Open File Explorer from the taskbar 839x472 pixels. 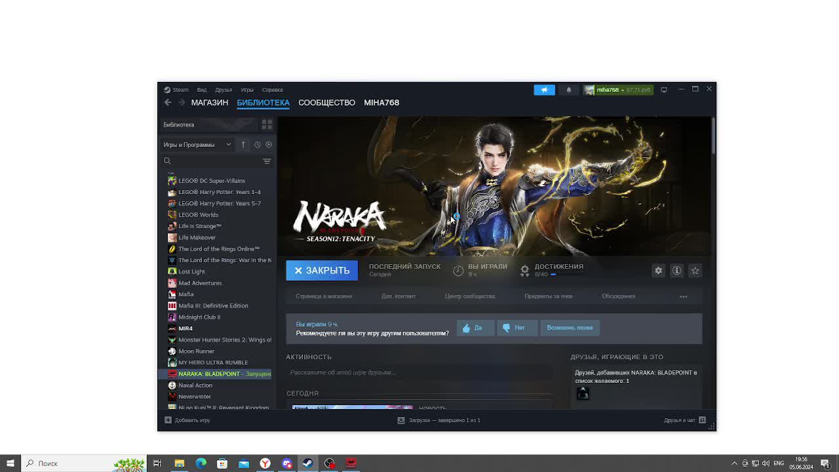click(179, 463)
